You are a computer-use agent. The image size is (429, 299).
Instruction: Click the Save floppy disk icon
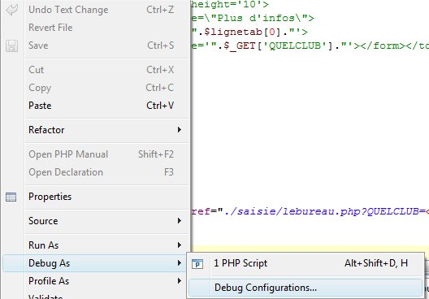(x=11, y=45)
